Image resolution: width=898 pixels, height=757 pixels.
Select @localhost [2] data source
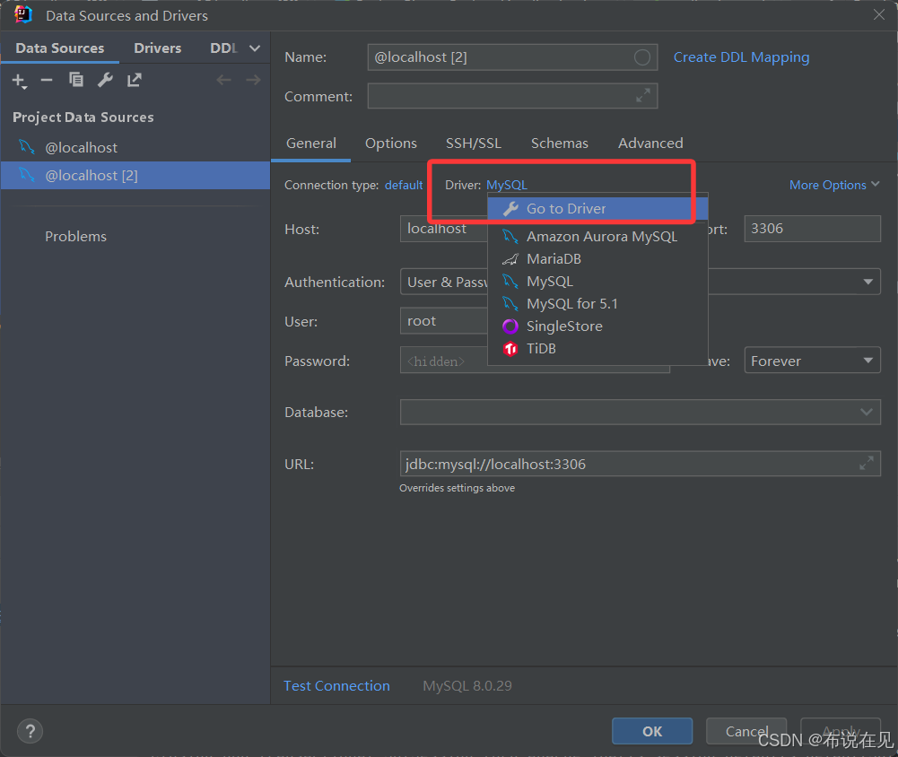pyautogui.click(x=135, y=175)
